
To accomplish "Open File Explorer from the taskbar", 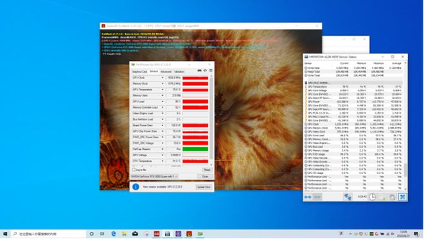I will [x=124, y=234].
